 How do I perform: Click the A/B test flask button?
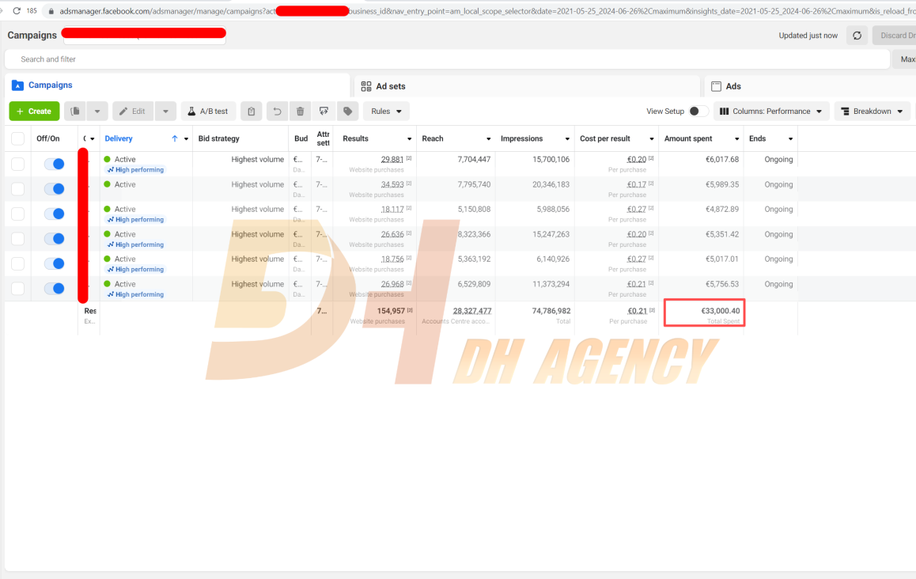coord(208,111)
